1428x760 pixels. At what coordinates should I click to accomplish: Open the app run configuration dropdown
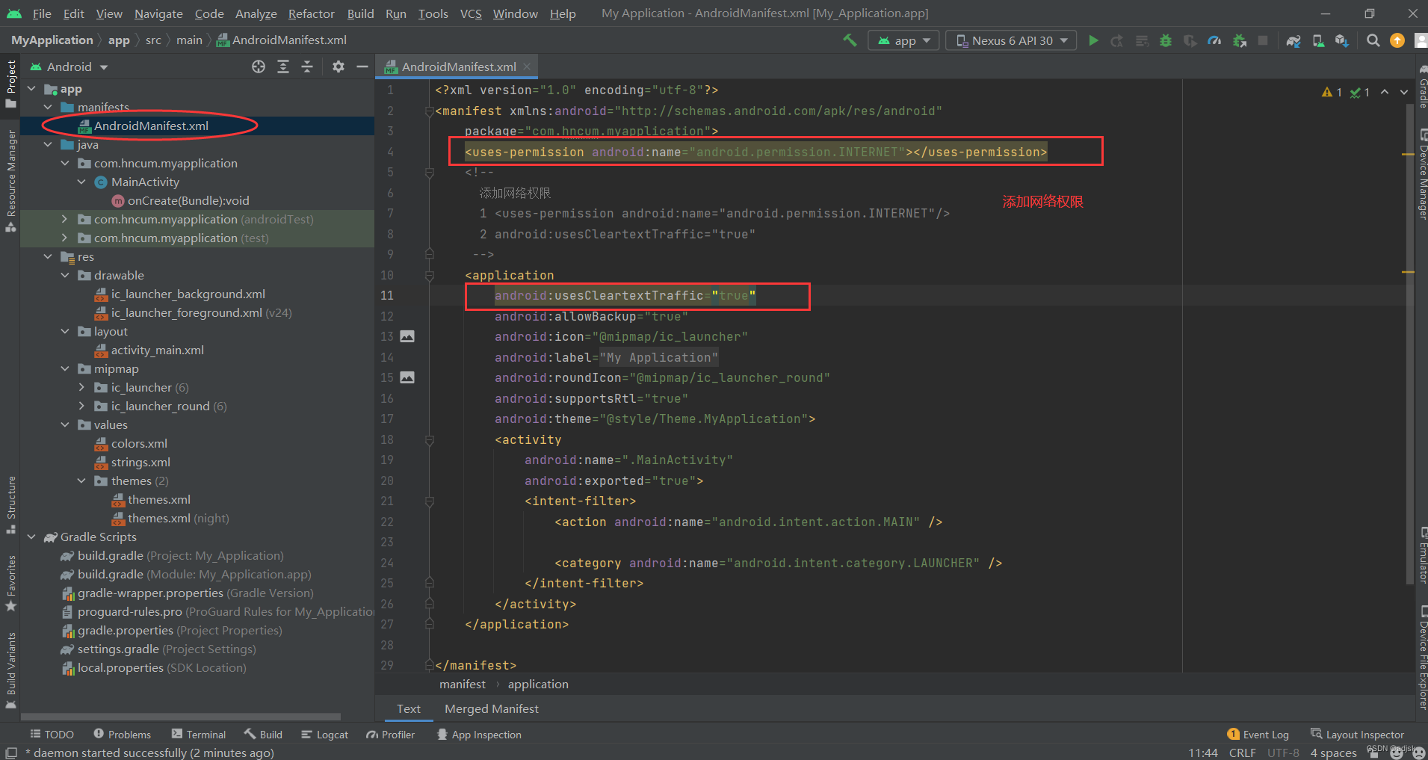903,40
